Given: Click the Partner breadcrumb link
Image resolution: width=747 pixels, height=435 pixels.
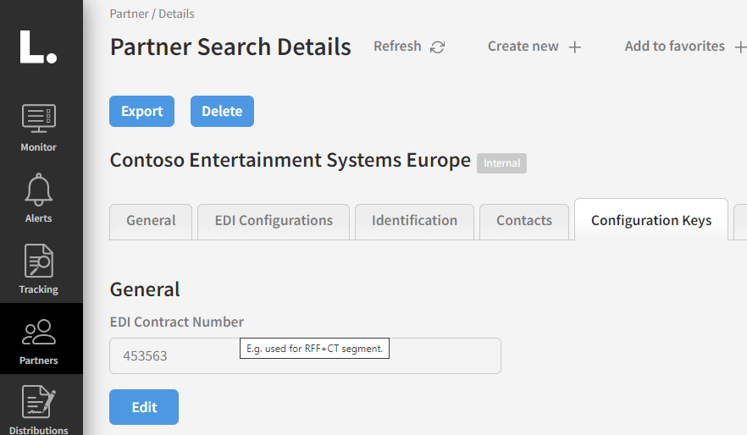Looking at the screenshot, I should (x=128, y=14).
